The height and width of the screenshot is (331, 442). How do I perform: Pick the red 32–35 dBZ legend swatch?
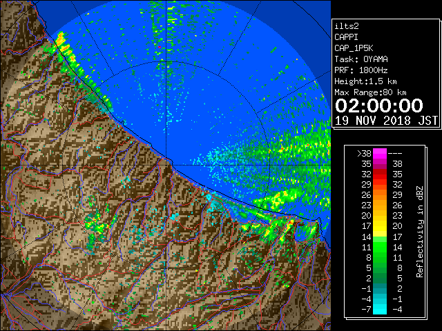tap(380, 174)
